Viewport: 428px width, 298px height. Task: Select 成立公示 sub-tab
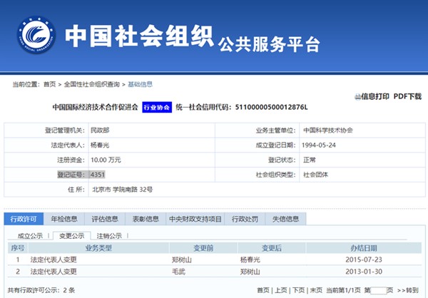coord(30,236)
